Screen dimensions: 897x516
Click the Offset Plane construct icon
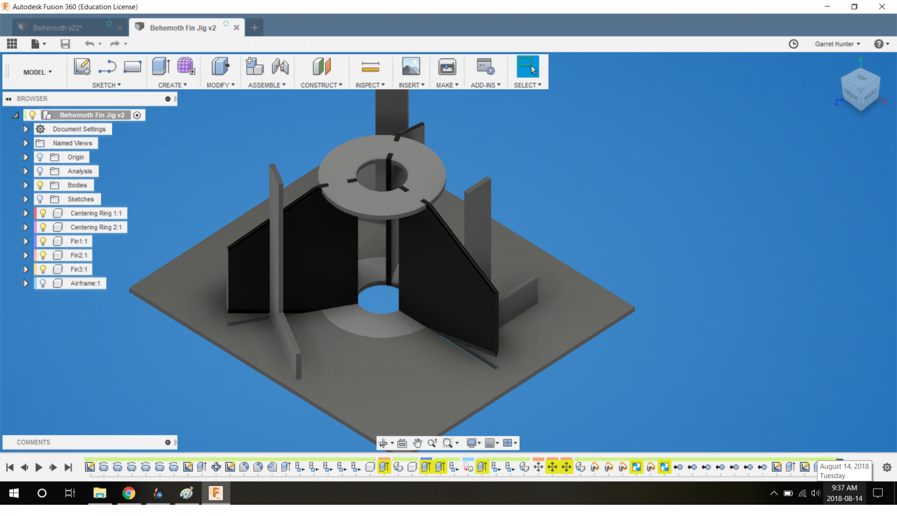click(x=321, y=67)
